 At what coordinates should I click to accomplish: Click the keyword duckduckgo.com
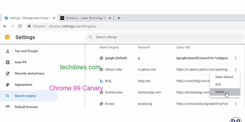coord(149,92)
